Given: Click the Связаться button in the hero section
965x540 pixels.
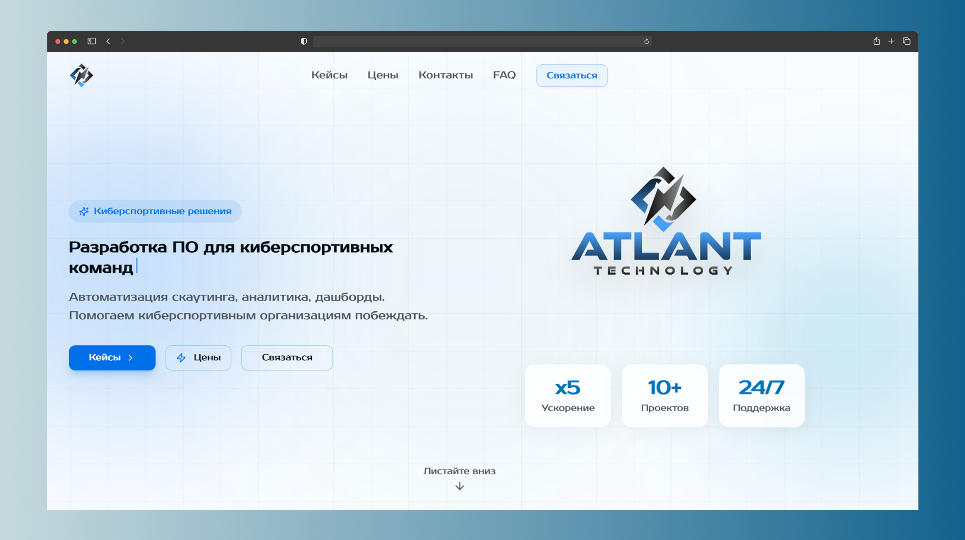Looking at the screenshot, I should point(287,357).
